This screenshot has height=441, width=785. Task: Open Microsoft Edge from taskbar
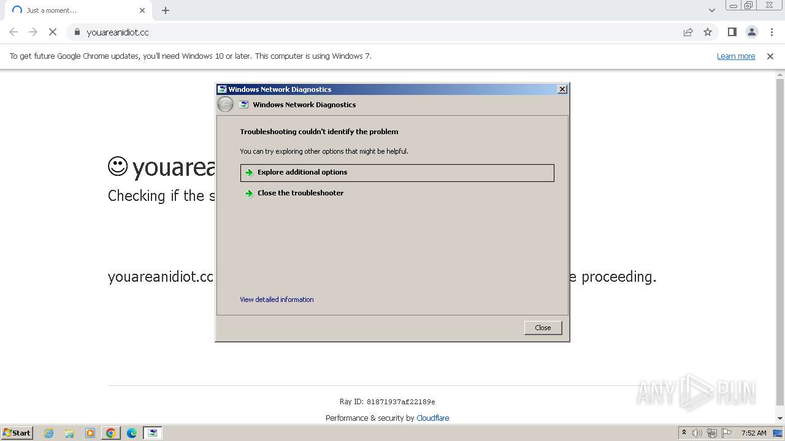(132, 433)
